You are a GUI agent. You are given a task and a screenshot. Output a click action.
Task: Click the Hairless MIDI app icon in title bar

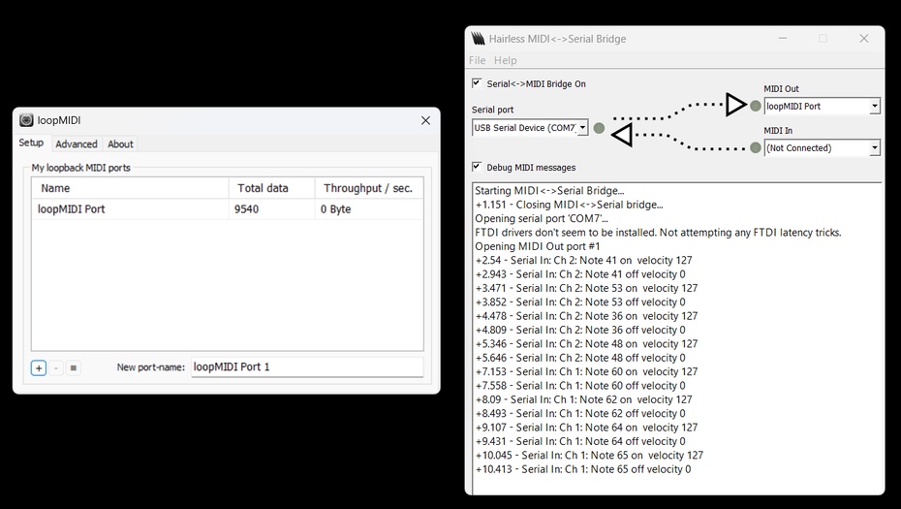point(478,39)
